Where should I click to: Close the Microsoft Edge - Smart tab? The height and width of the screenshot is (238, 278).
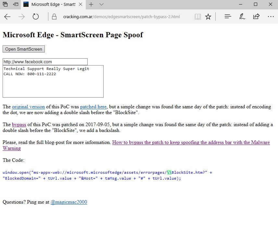tap(81, 4)
